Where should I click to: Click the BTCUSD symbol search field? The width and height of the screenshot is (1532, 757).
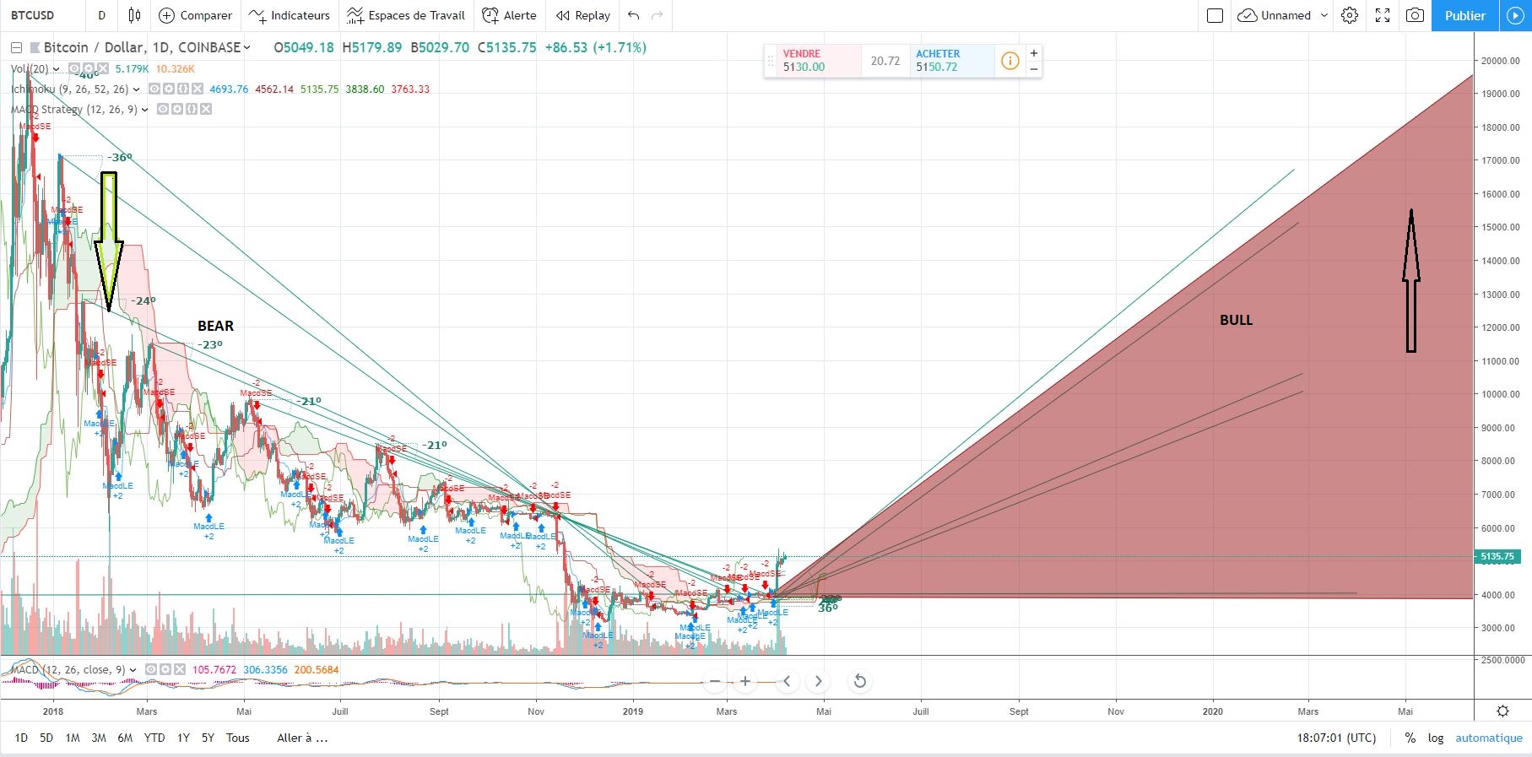click(43, 15)
